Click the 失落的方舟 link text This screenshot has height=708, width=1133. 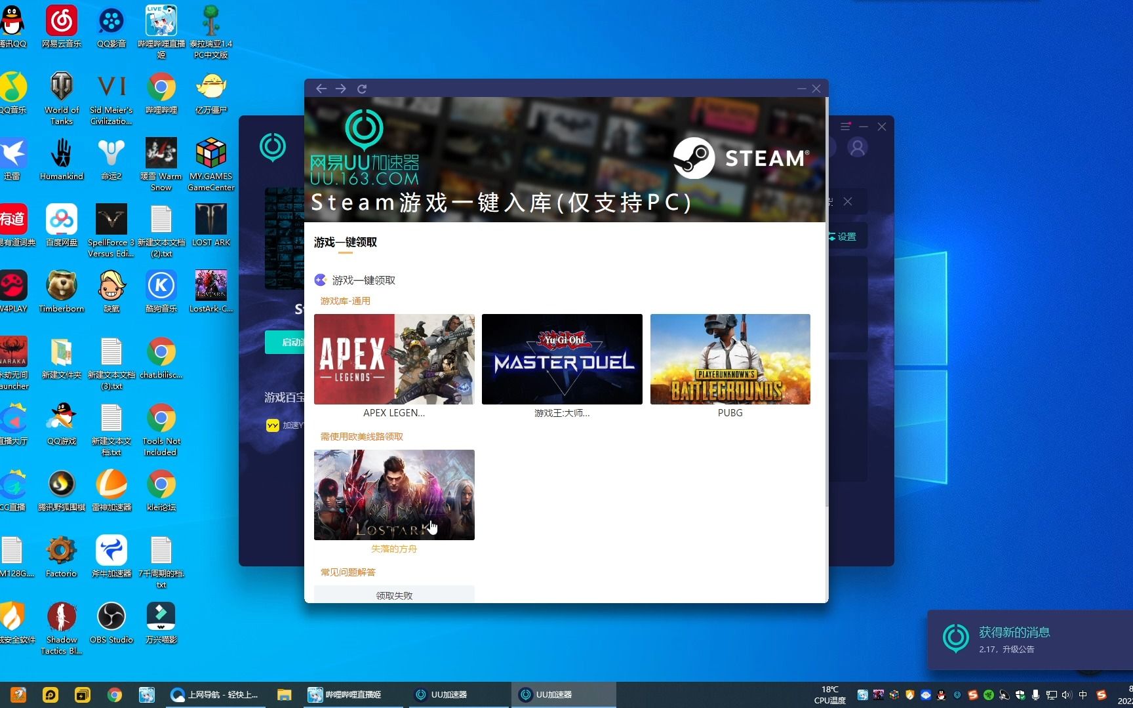[394, 549]
